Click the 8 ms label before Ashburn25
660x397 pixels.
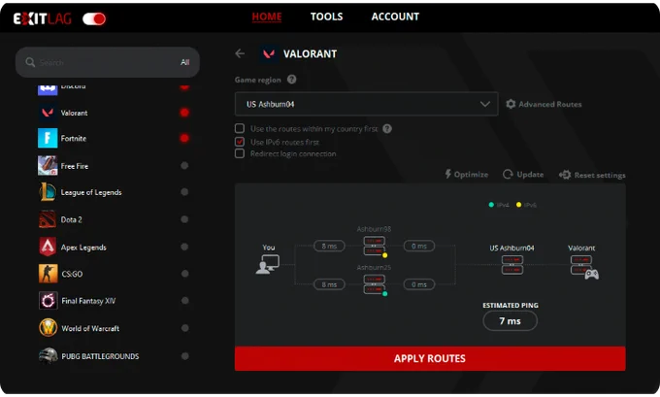point(329,284)
